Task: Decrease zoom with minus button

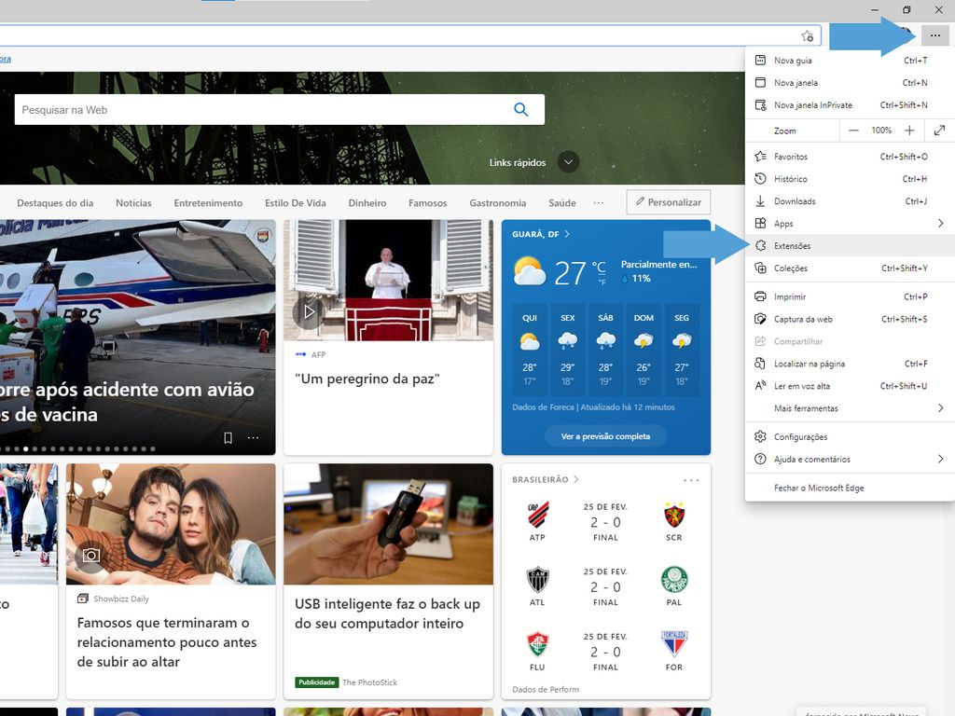Action: [853, 131]
